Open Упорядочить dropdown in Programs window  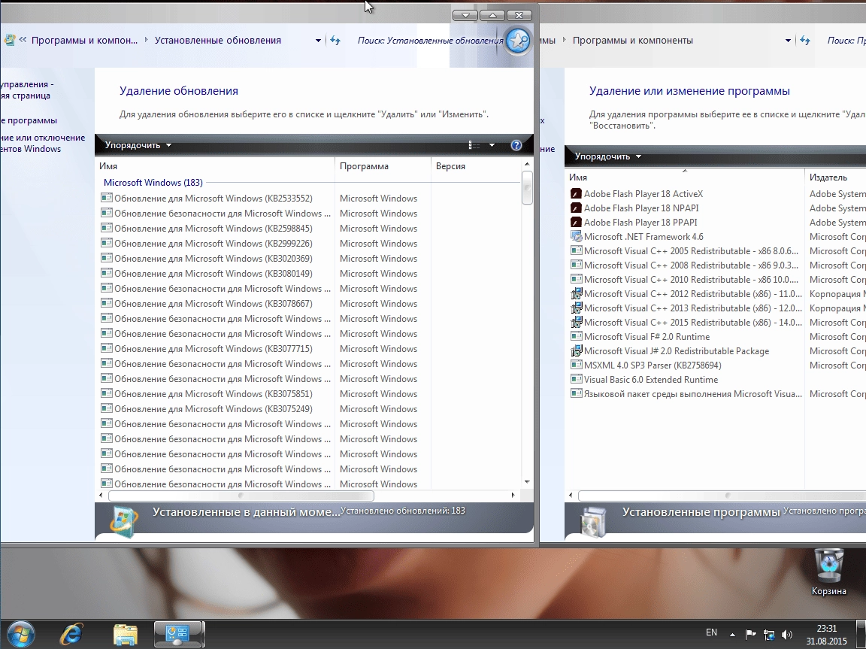[608, 156]
